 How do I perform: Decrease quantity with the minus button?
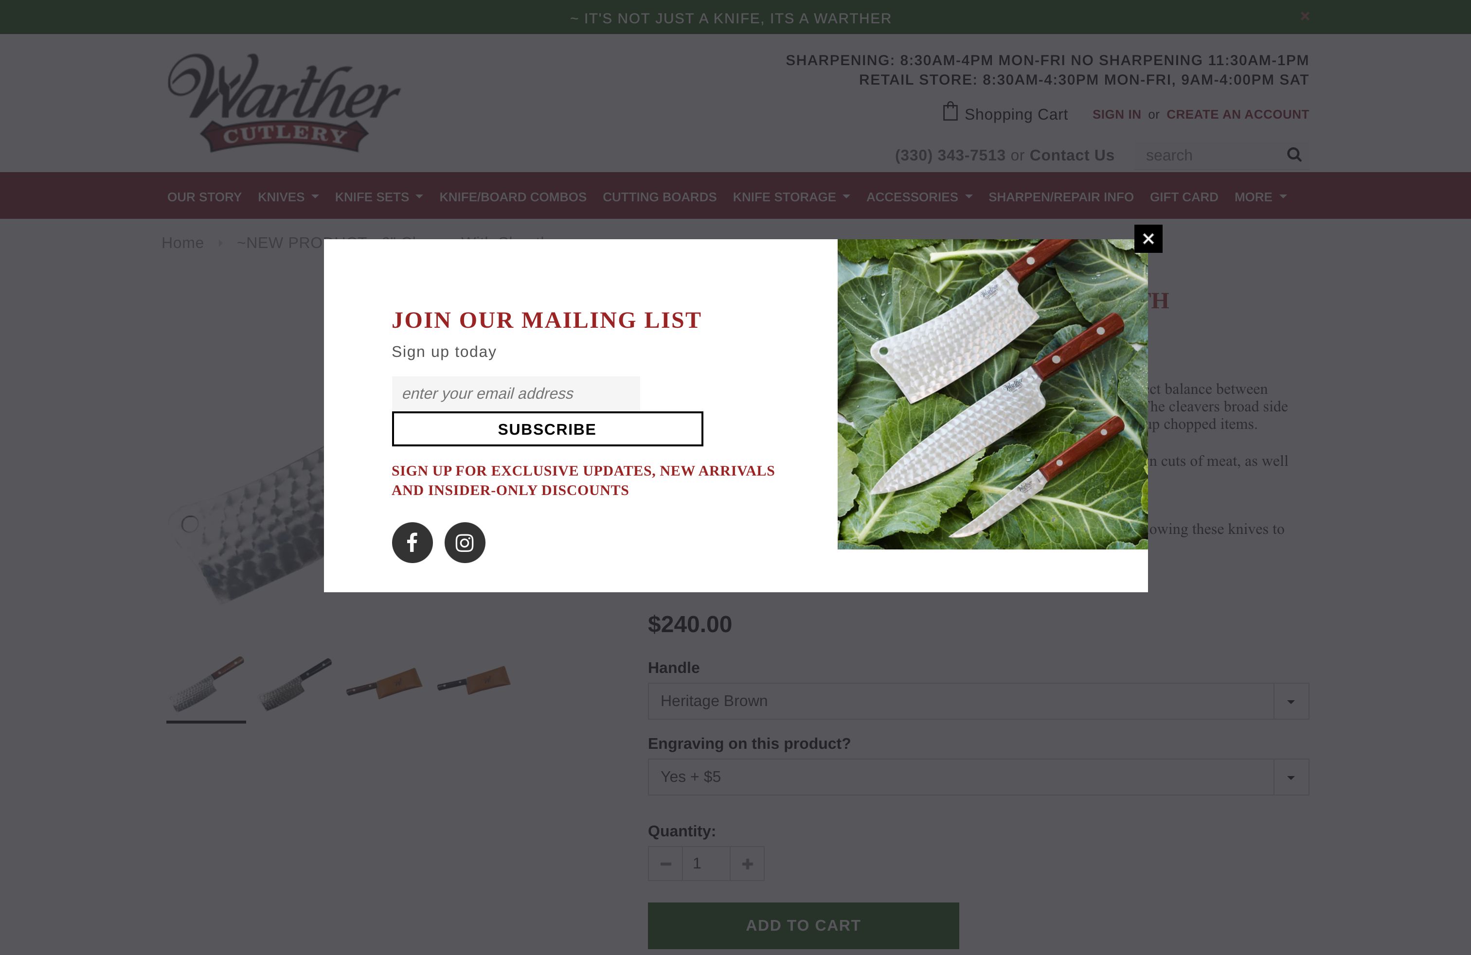[x=665, y=863]
